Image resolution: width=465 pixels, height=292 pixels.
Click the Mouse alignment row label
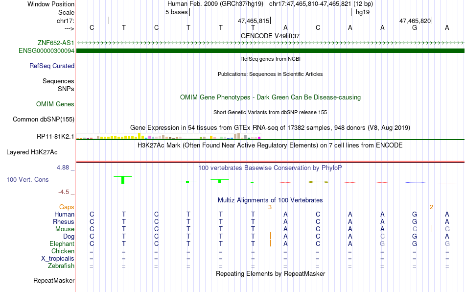tap(65, 229)
